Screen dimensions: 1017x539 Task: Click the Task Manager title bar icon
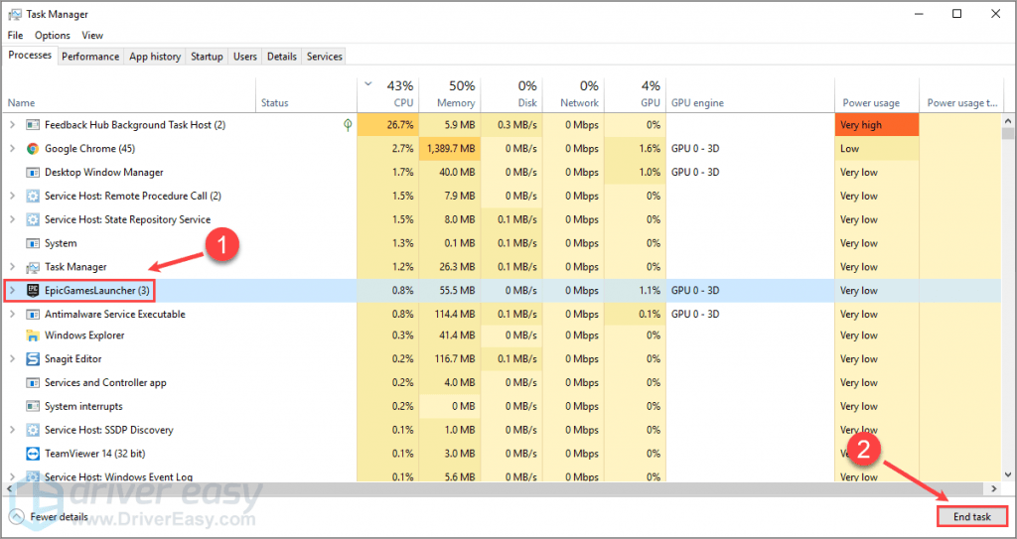click(14, 14)
